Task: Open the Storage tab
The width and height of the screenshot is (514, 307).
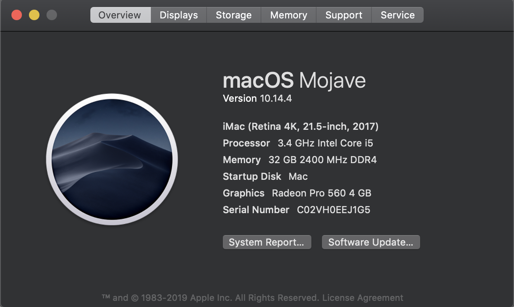Action: pos(233,15)
